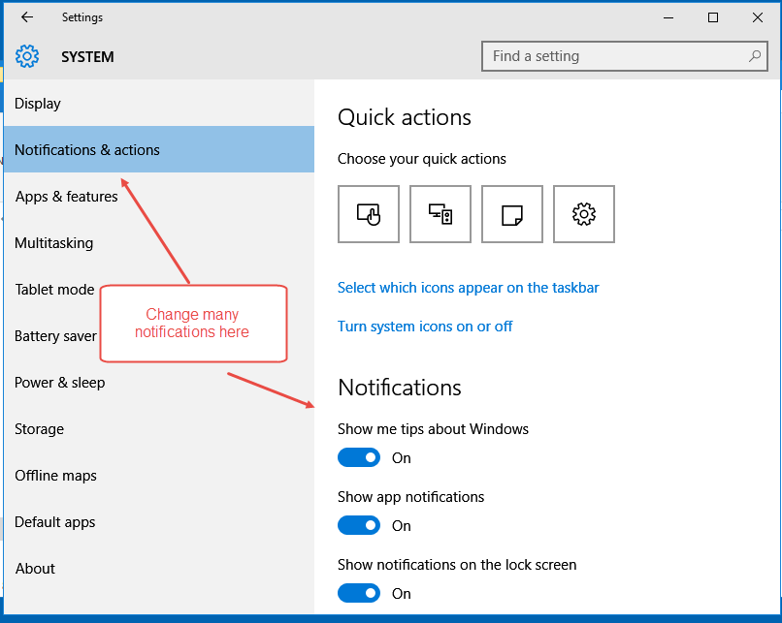Click the Quick actions heading
782x623 pixels.
405,117
